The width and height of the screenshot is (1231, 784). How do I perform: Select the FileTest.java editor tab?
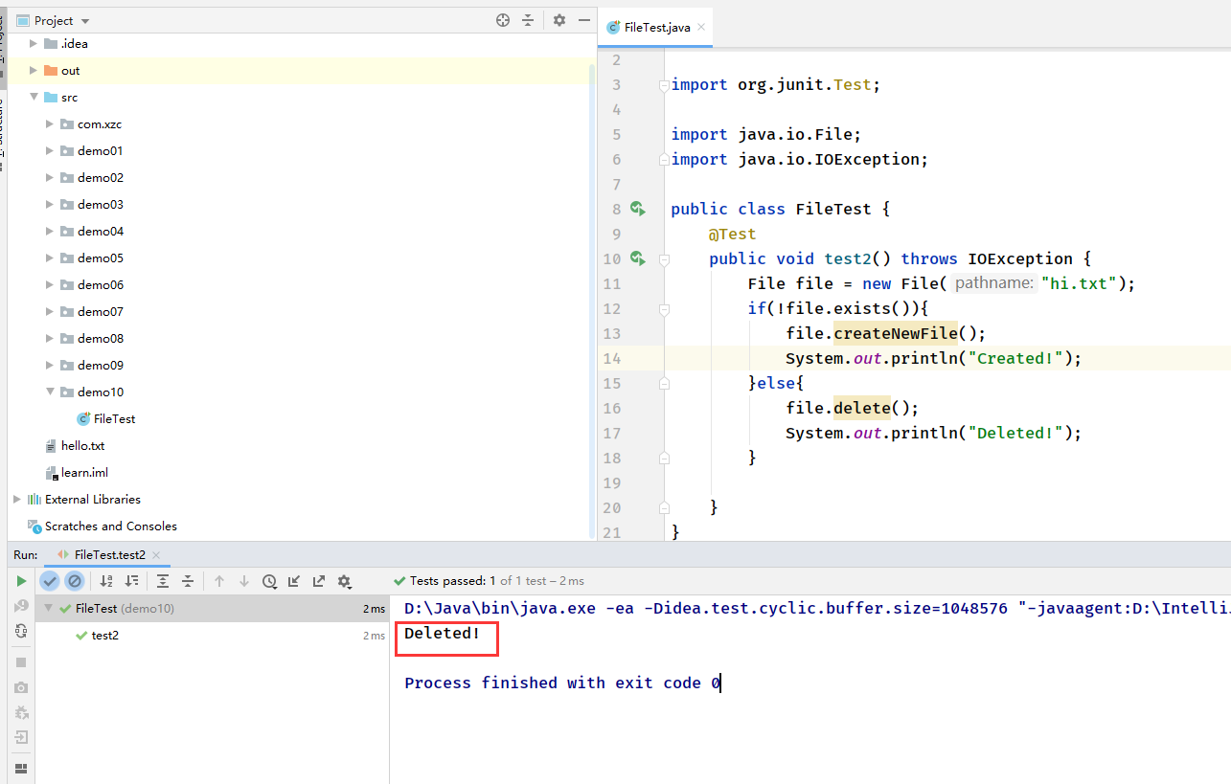click(x=656, y=28)
